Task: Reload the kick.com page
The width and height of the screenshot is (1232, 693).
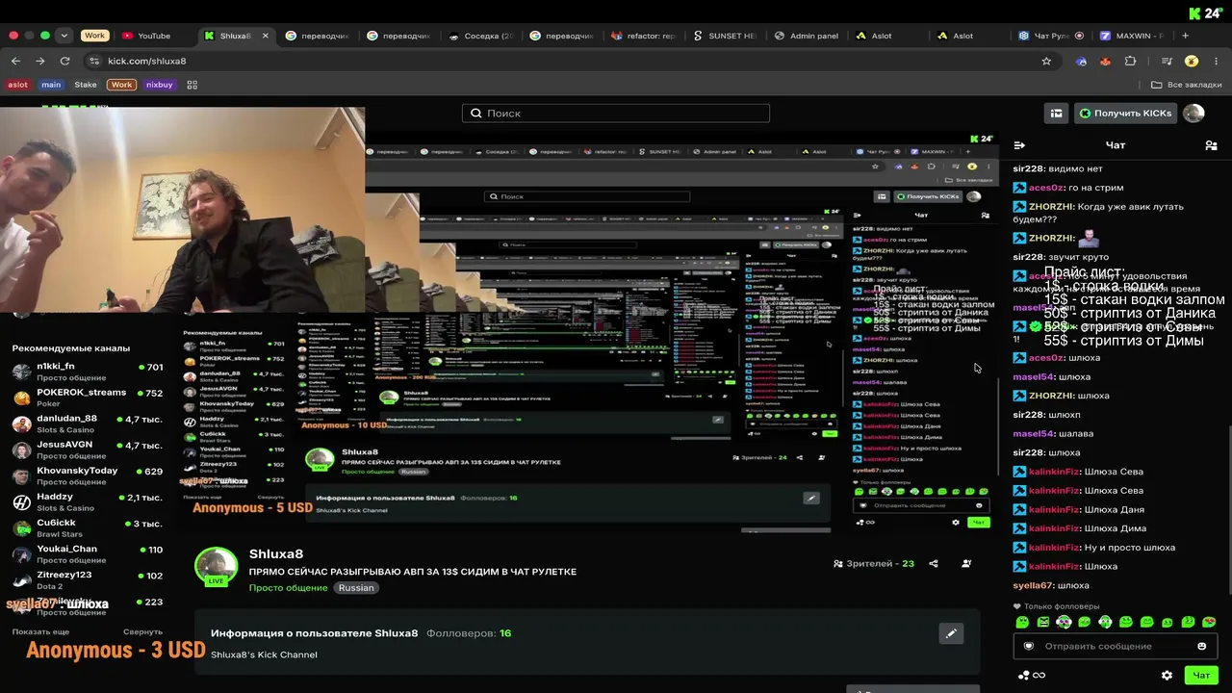Action: click(x=64, y=61)
